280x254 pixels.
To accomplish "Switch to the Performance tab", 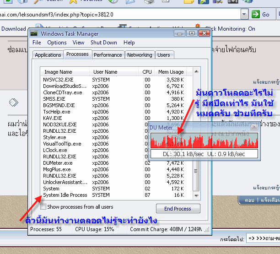I will coord(108,55).
